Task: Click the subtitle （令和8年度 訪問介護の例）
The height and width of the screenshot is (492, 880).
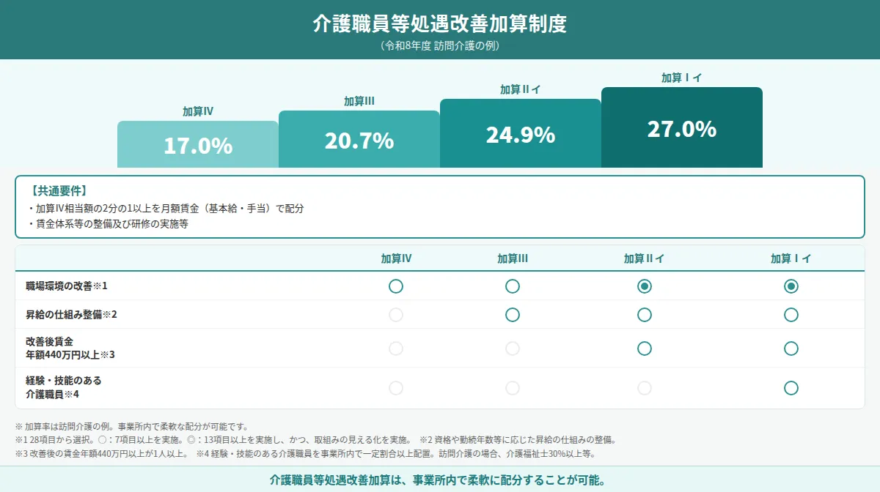Action: point(440,45)
